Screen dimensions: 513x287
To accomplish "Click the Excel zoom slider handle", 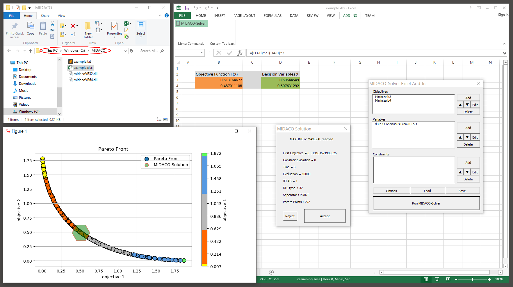I will point(473,279).
